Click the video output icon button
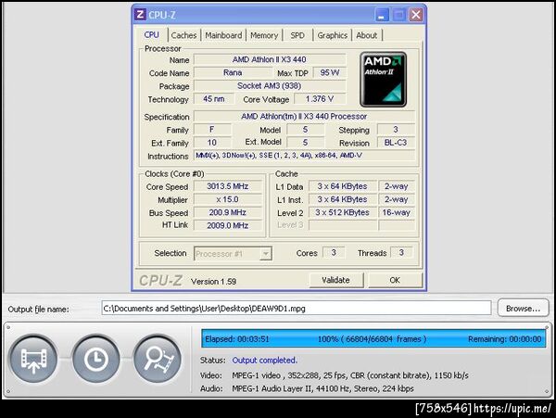556x418 pixels. click(x=33, y=360)
